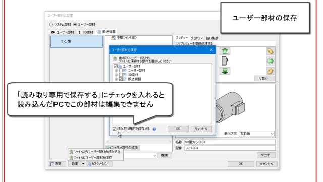
Task: Click the 測定 measure button icon
Action: 52,164
